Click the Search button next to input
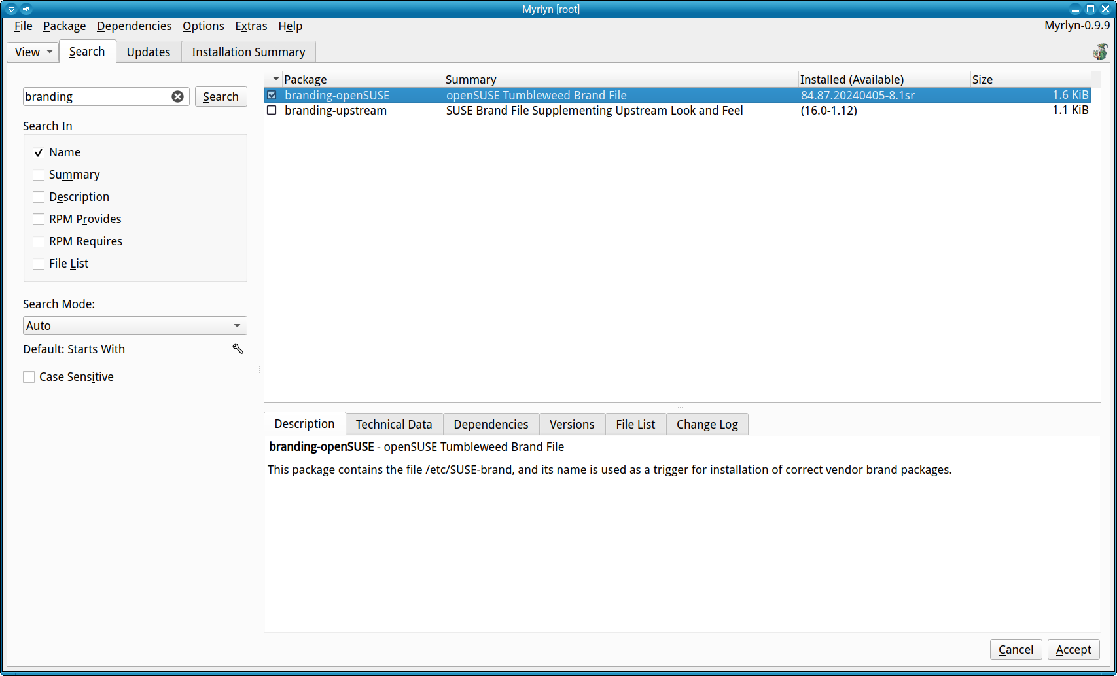This screenshot has height=676, width=1117. coord(221,97)
